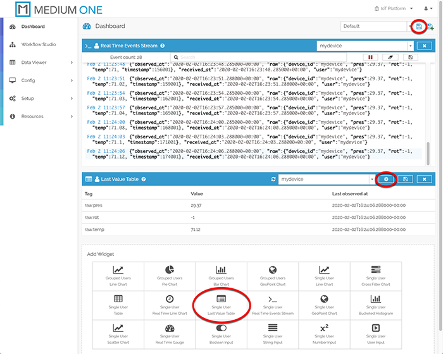Add Single User Real Time Gauge widget

tap(169, 332)
